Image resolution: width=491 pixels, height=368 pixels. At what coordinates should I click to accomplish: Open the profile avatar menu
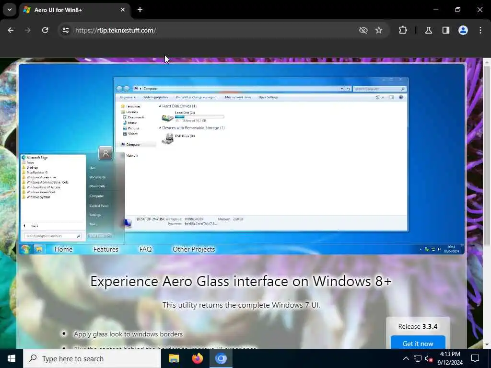click(463, 30)
